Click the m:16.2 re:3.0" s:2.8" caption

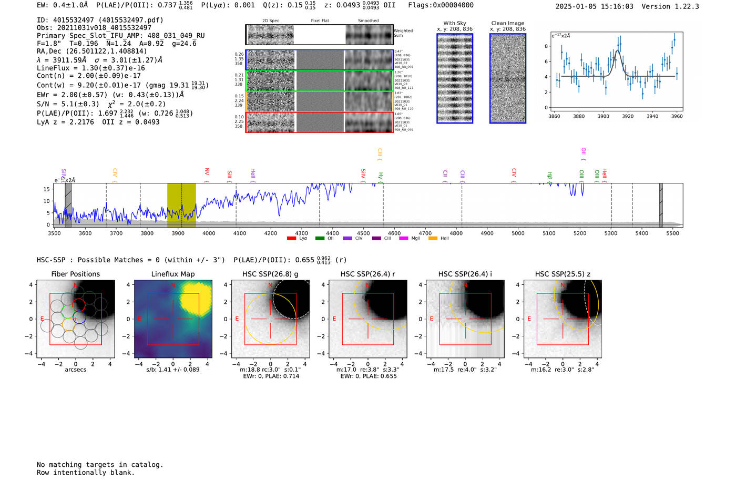click(563, 370)
